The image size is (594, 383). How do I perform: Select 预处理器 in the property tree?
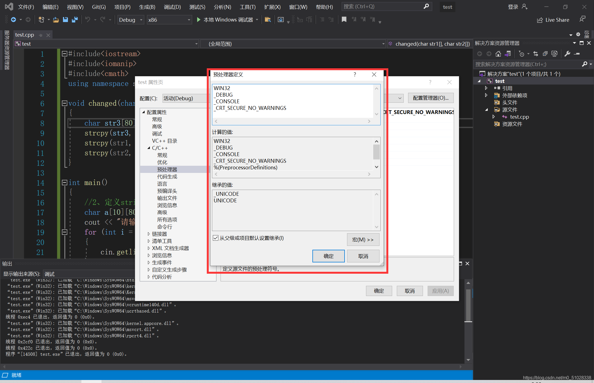(167, 170)
